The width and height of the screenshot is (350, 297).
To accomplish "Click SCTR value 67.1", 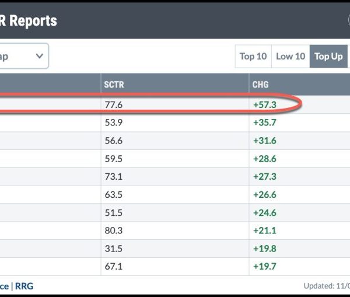I will 114,267.
